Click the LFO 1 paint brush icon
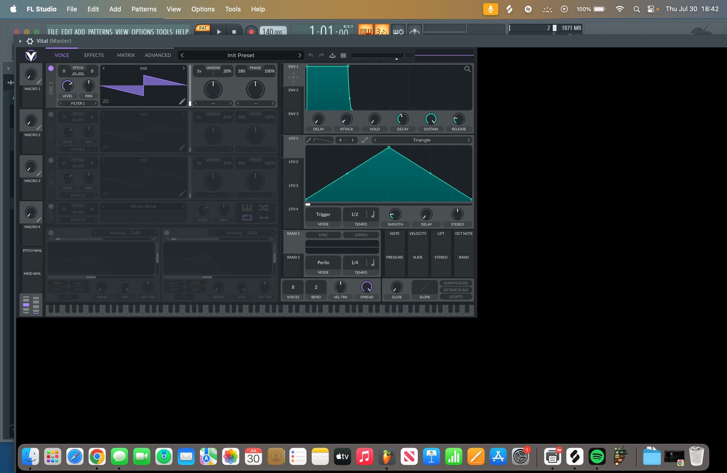The image size is (727, 473). click(309, 140)
